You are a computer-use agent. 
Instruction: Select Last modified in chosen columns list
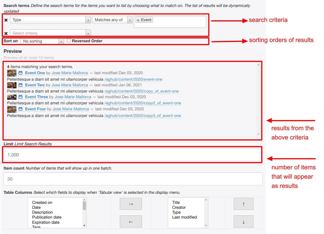coord(184,217)
